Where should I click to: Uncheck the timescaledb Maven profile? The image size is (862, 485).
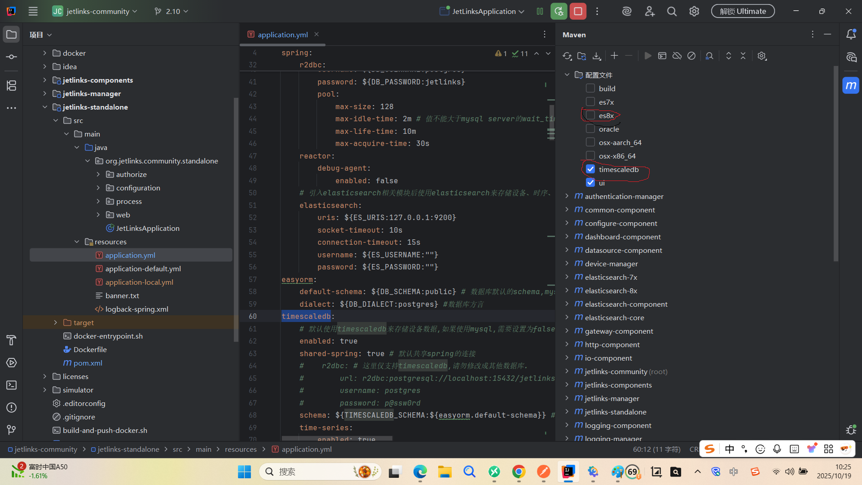pos(590,169)
